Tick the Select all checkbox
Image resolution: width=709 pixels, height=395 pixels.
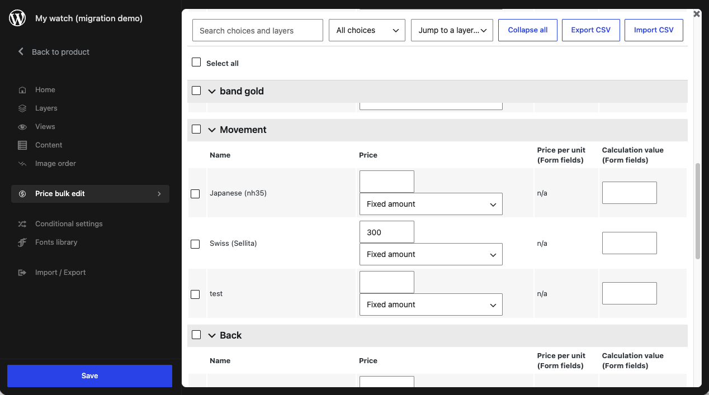[x=196, y=62]
